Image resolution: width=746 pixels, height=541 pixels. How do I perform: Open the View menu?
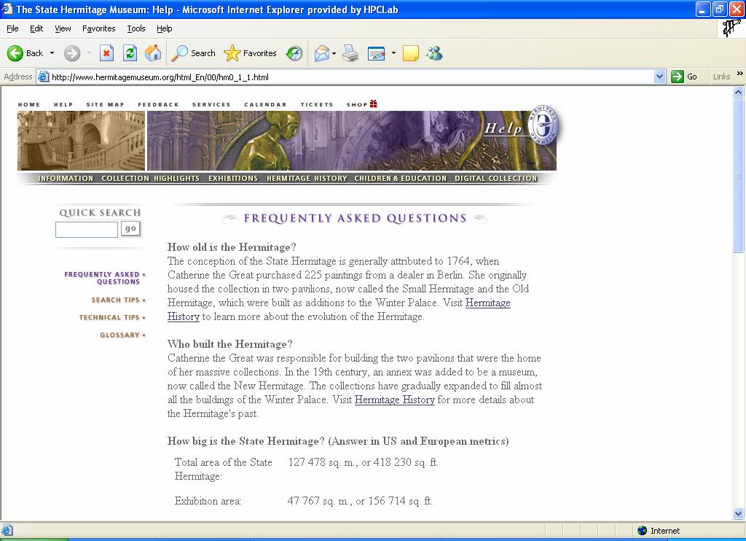[x=63, y=28]
